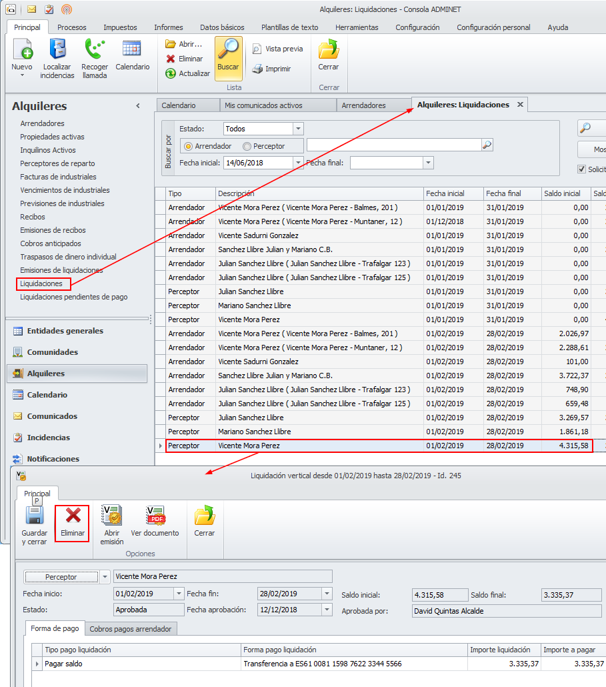Toggle the Solicit checkbox

coord(581,169)
